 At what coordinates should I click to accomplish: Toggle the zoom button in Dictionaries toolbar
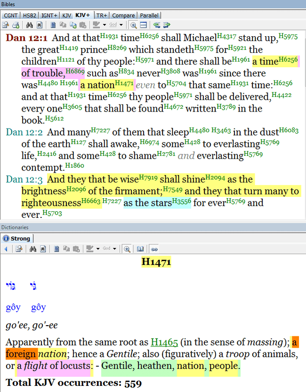click(127, 248)
